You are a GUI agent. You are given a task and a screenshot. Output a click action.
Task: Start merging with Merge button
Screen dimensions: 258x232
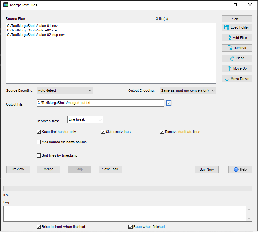point(48,169)
